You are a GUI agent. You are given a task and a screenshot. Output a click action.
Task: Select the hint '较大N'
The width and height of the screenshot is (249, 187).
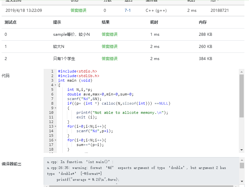[59, 47]
